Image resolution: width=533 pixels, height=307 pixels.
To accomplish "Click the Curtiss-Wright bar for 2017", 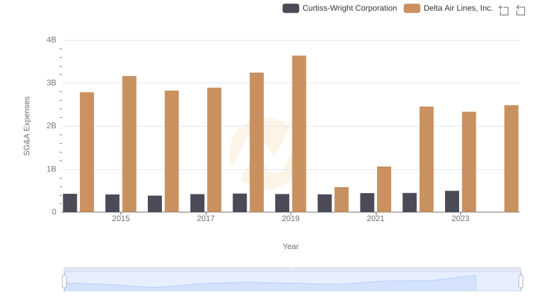I will click(x=197, y=203).
